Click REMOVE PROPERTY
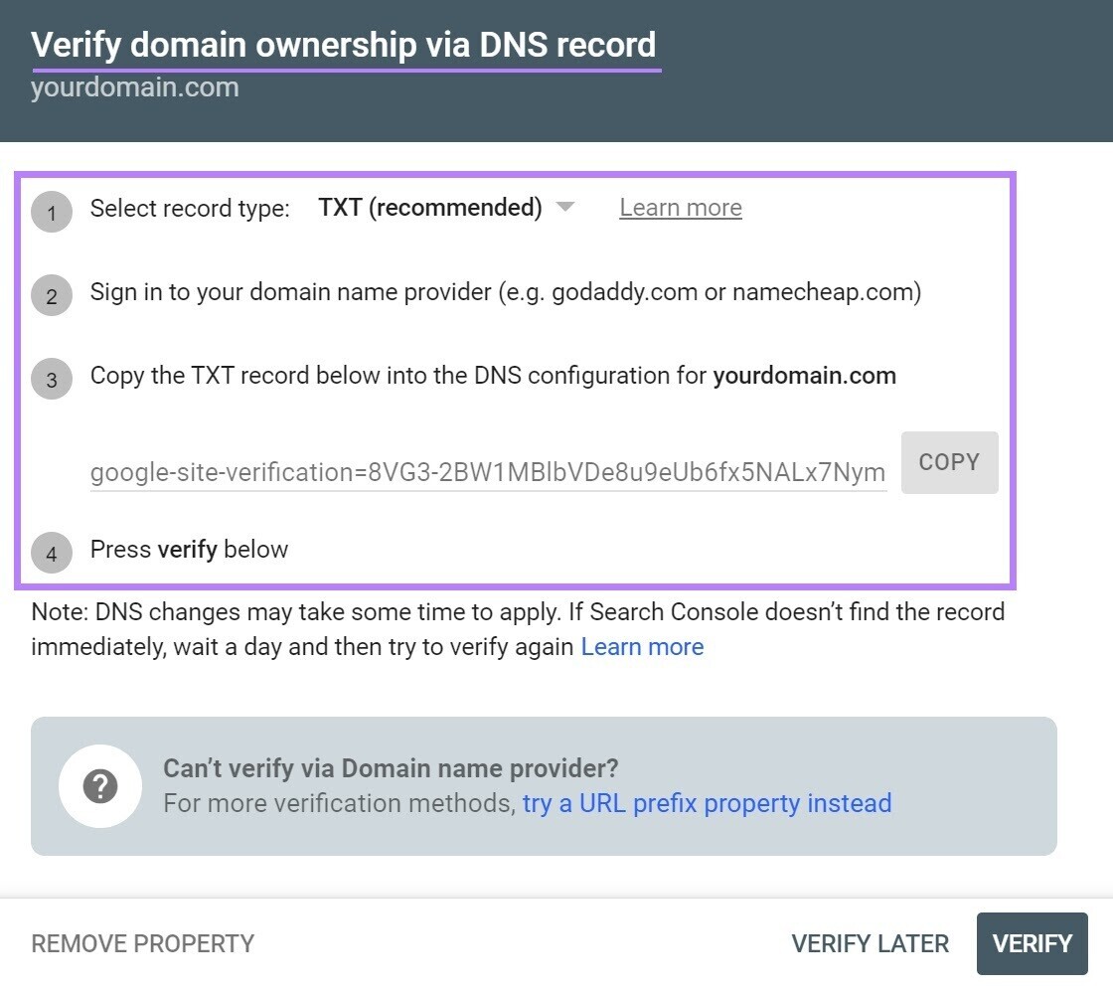 coord(143,943)
